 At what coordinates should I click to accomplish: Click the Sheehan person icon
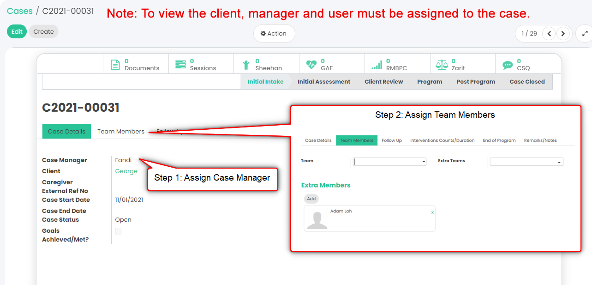click(x=246, y=65)
